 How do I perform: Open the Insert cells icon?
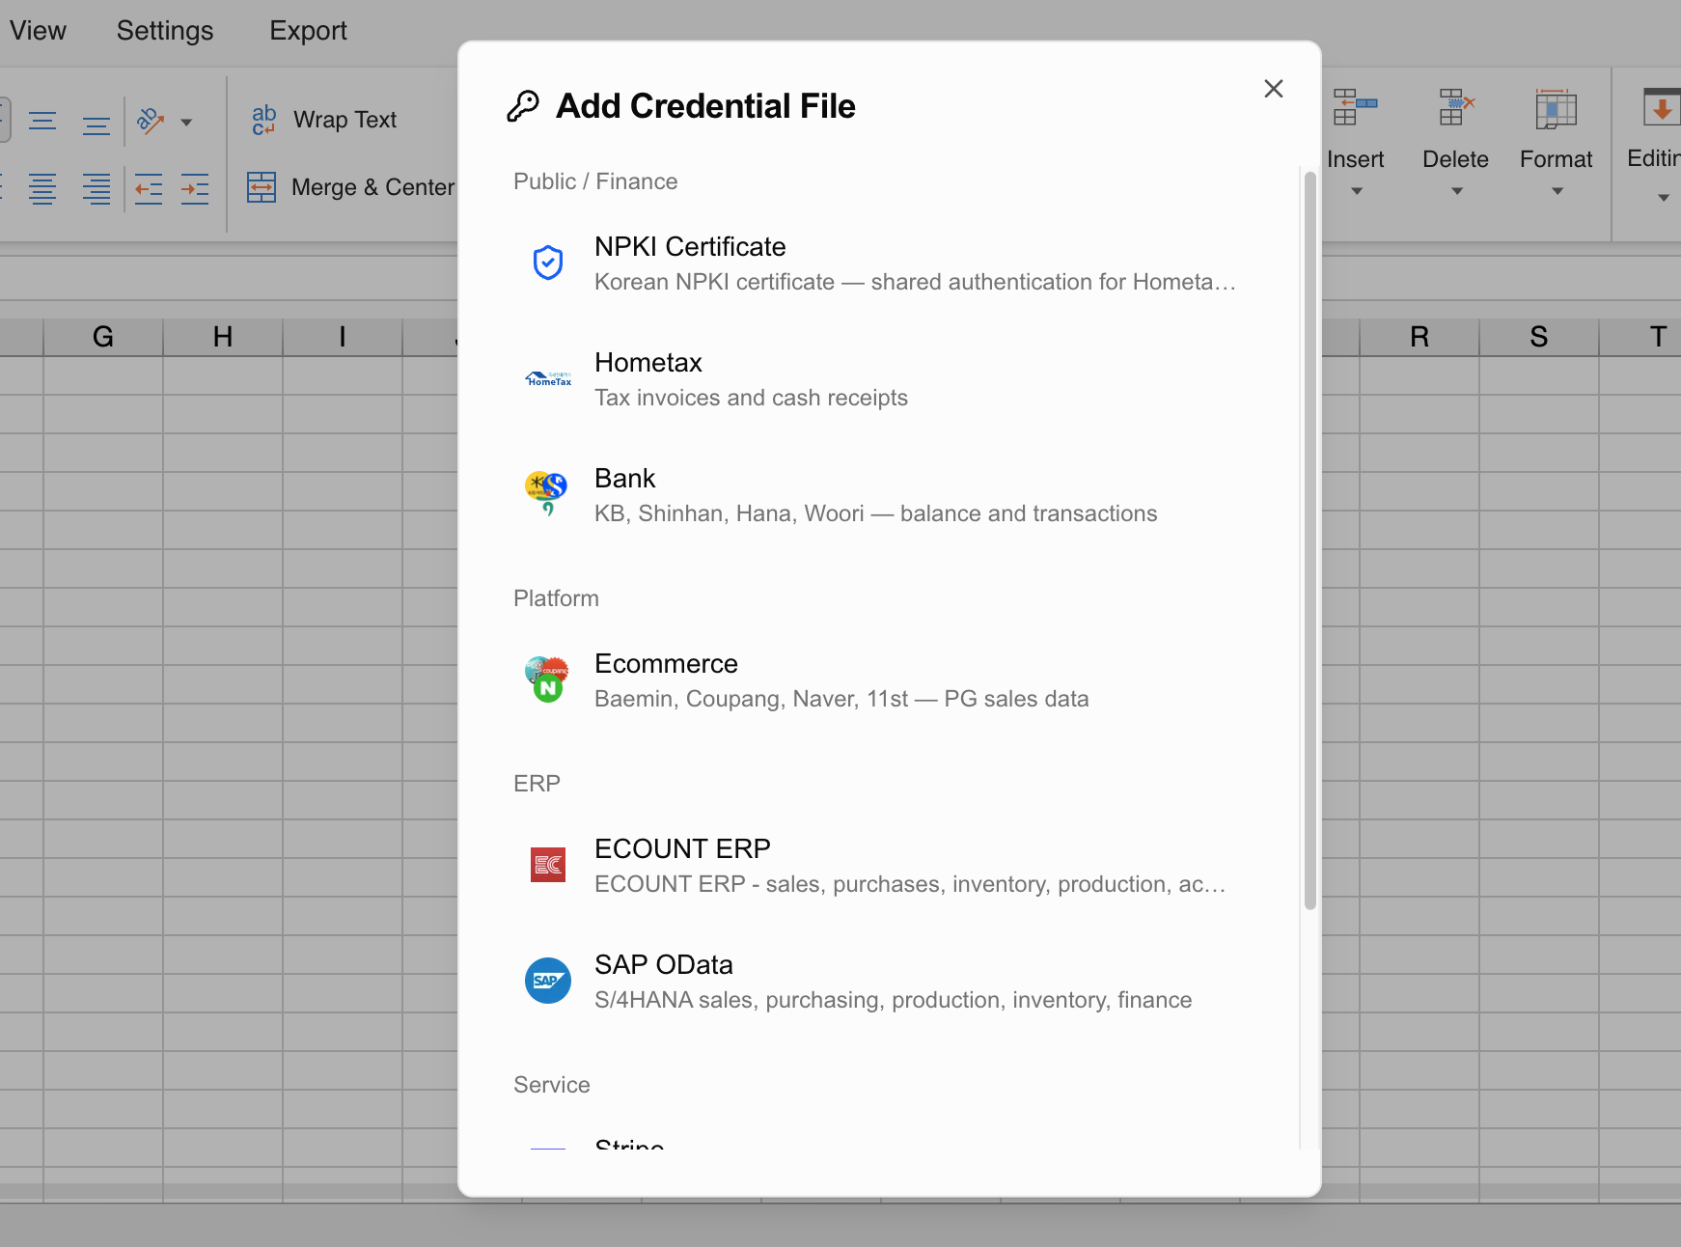coord(1355,107)
